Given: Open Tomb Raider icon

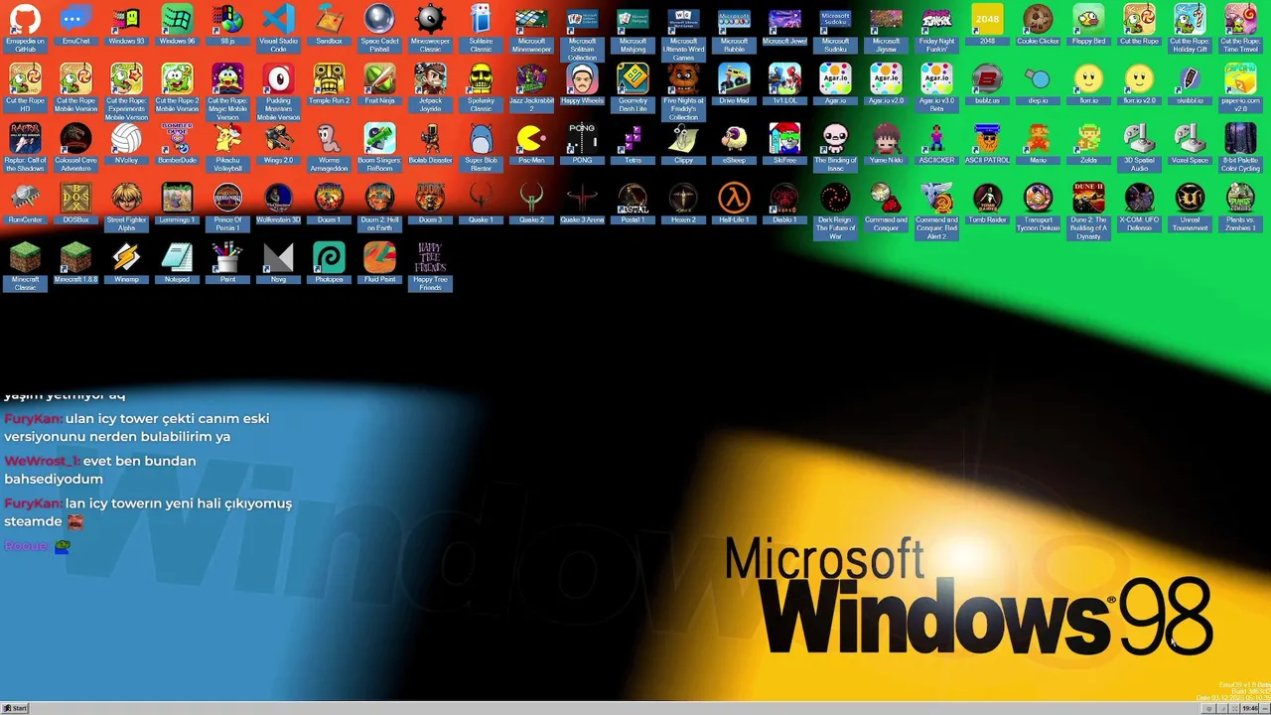Looking at the screenshot, I should [987, 205].
